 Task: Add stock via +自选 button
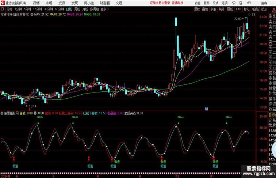click(x=255, y=9)
